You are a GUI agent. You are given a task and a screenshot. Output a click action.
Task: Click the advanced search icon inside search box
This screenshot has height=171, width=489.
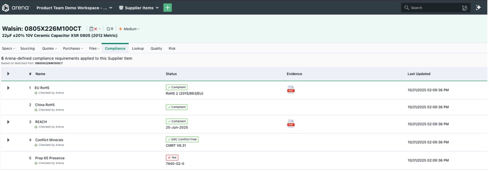click(464, 8)
